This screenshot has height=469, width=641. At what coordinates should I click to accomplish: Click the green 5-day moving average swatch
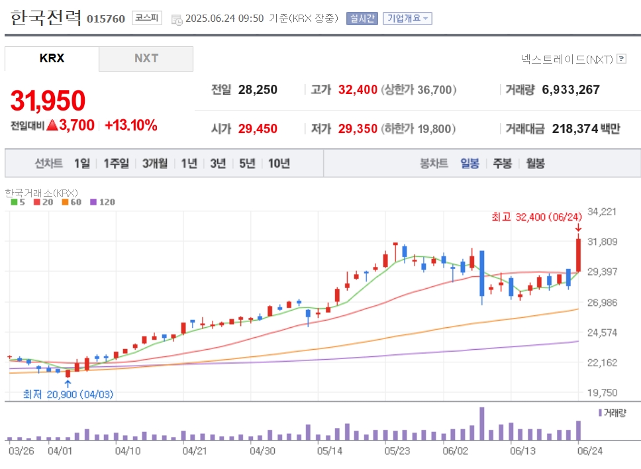coord(14,202)
